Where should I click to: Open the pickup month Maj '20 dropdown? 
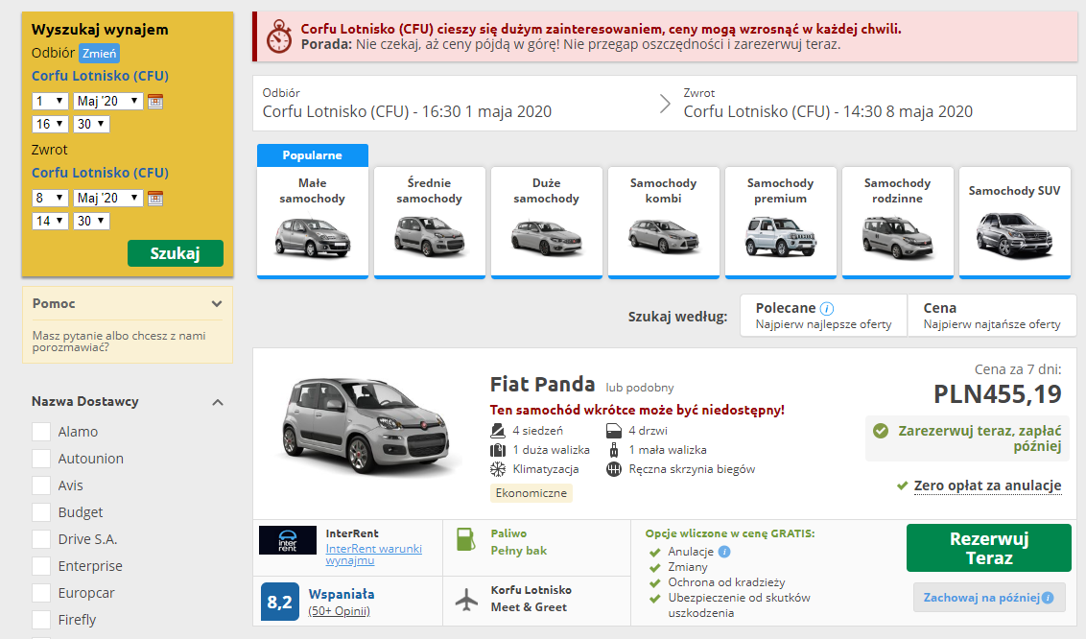tap(106, 101)
